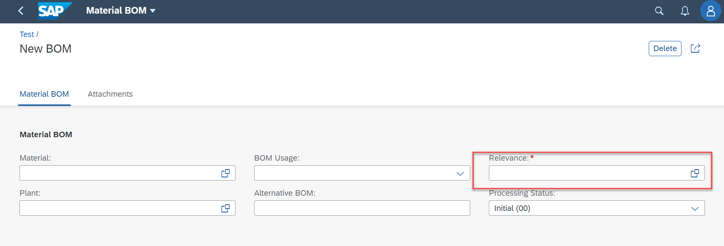Expand the BOM Usage dropdown
Image resolution: width=724 pixels, height=246 pixels.
(x=460, y=173)
